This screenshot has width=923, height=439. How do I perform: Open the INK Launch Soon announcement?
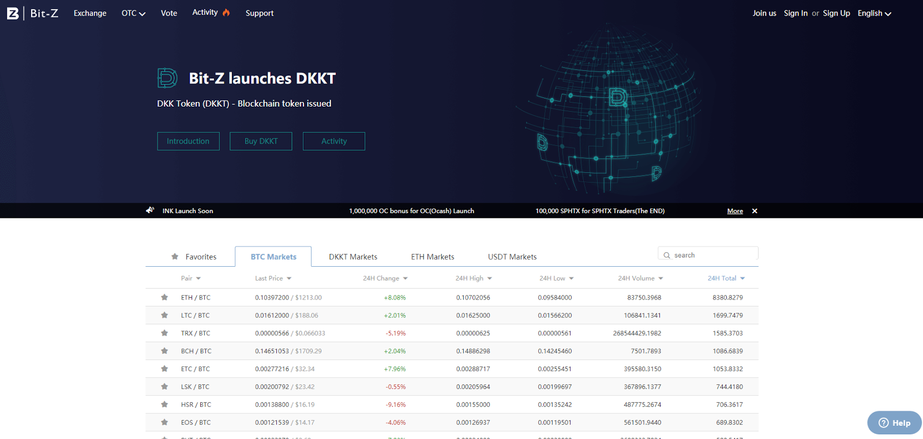click(187, 211)
